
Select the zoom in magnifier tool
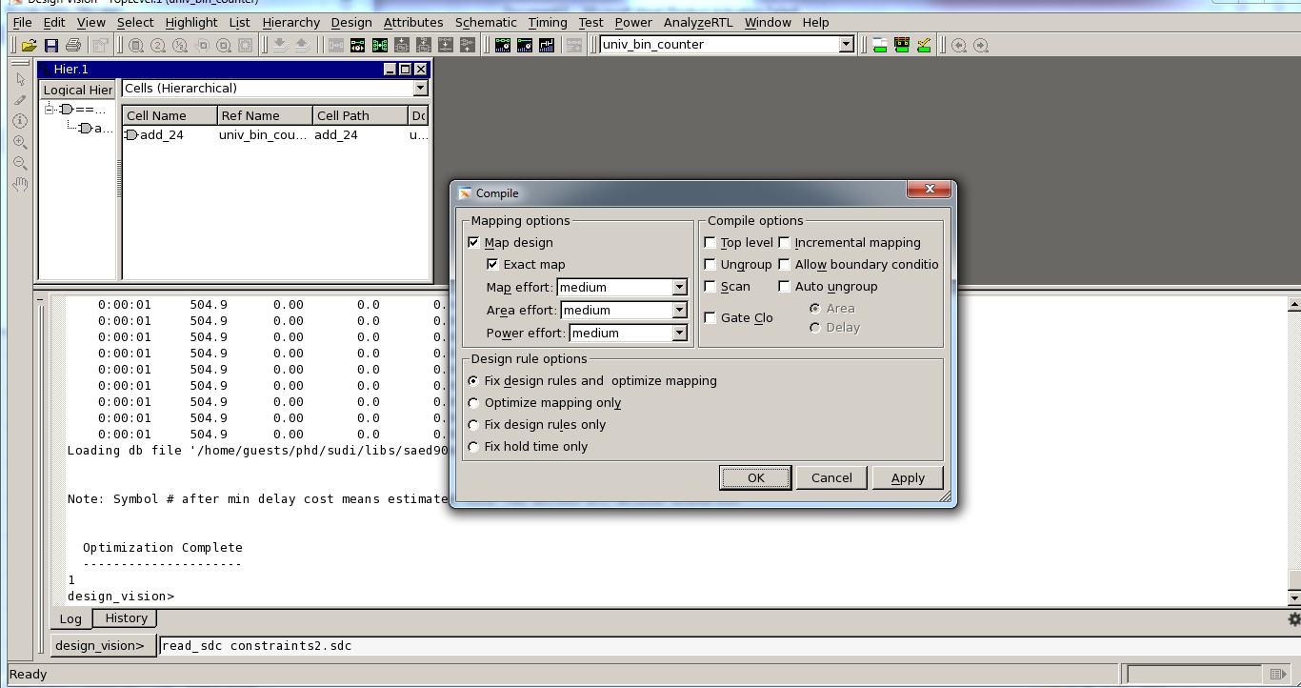click(20, 142)
